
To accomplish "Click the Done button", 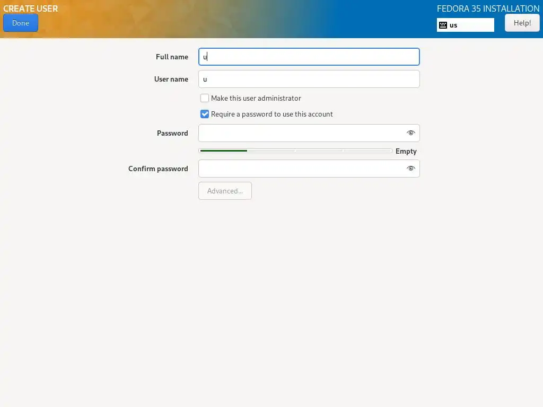I will [x=21, y=23].
